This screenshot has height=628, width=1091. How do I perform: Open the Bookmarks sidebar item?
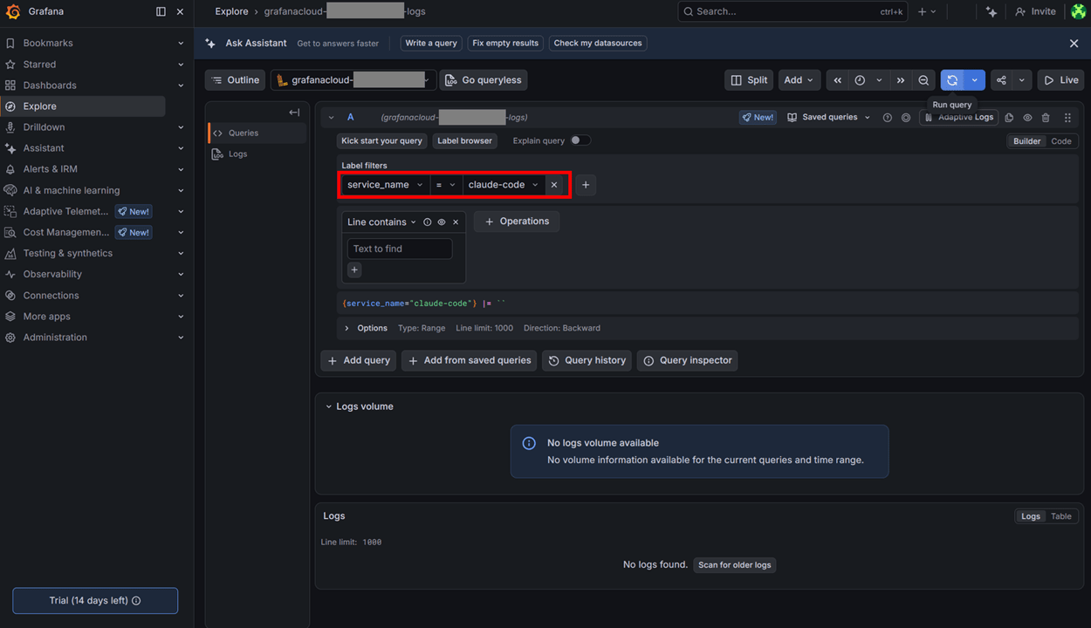click(x=48, y=43)
